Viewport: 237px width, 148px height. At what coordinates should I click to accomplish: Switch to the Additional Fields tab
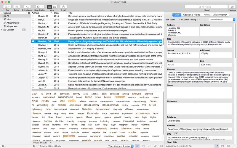(x=191, y=15)
